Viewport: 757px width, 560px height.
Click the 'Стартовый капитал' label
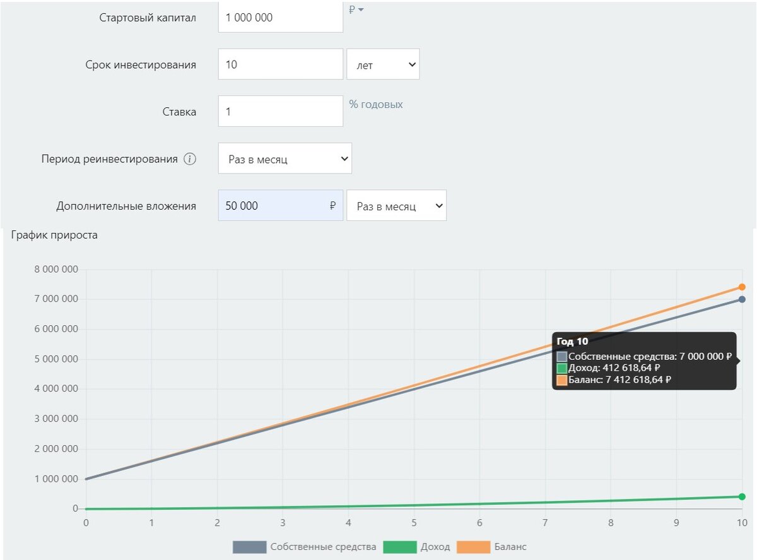[148, 18]
